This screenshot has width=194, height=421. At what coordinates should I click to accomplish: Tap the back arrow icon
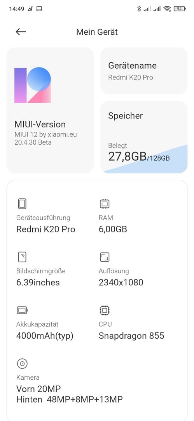[21, 32]
